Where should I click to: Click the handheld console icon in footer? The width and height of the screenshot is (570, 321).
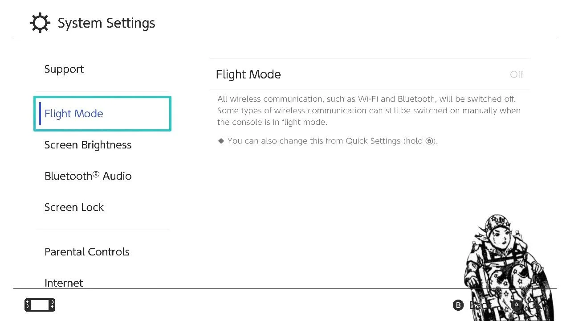click(x=40, y=305)
